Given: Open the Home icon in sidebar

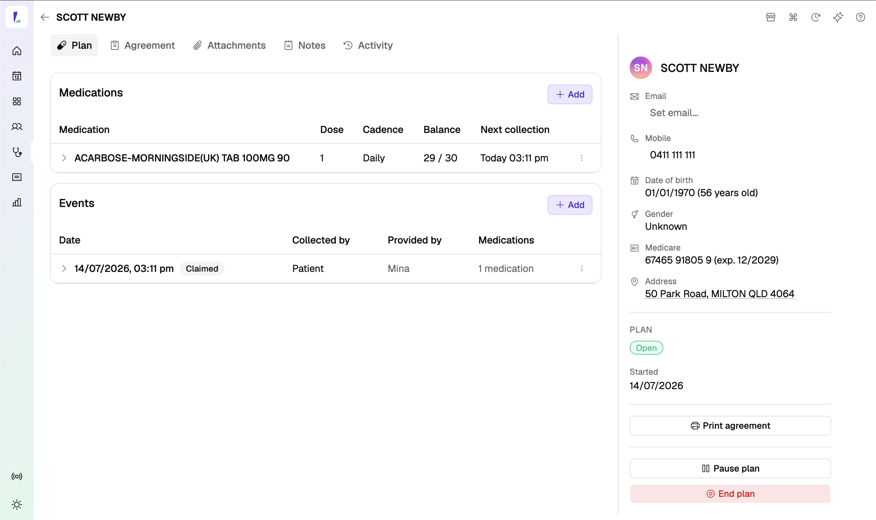Looking at the screenshot, I should 17,51.
